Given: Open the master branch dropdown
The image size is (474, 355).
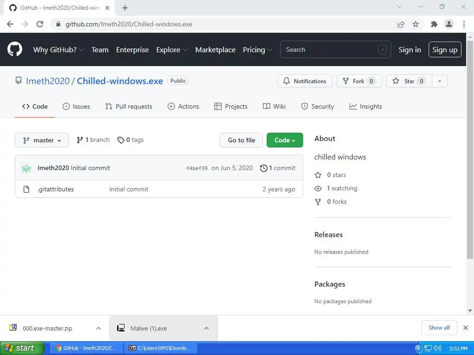Looking at the screenshot, I should pyautogui.click(x=42, y=140).
